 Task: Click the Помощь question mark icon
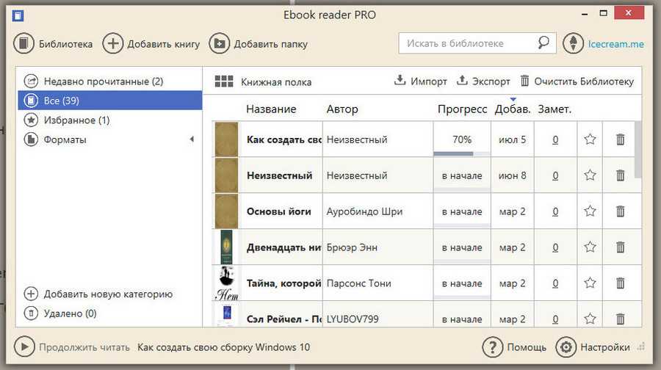492,347
